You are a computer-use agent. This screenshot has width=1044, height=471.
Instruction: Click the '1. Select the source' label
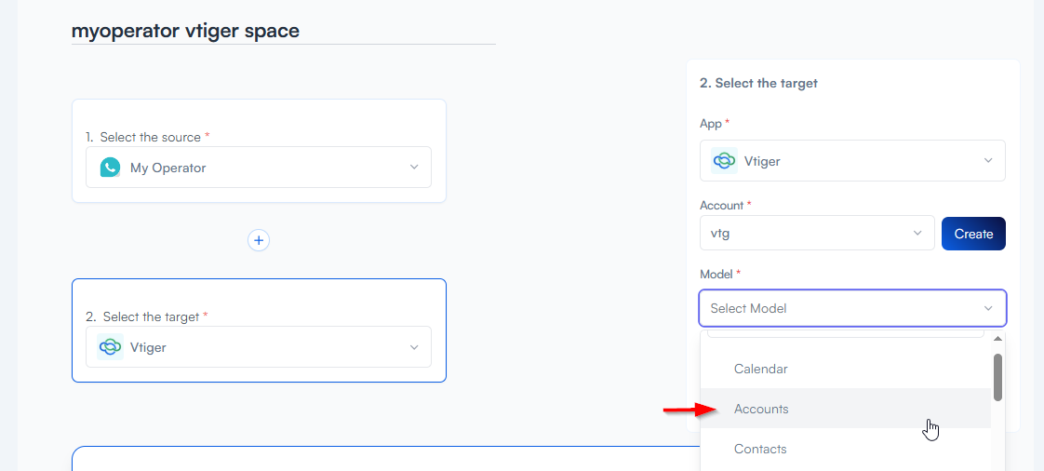tap(149, 137)
